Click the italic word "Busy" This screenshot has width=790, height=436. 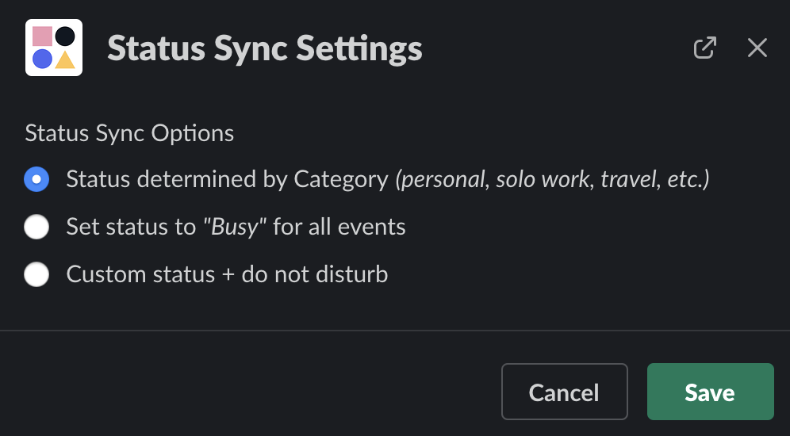[x=235, y=228]
